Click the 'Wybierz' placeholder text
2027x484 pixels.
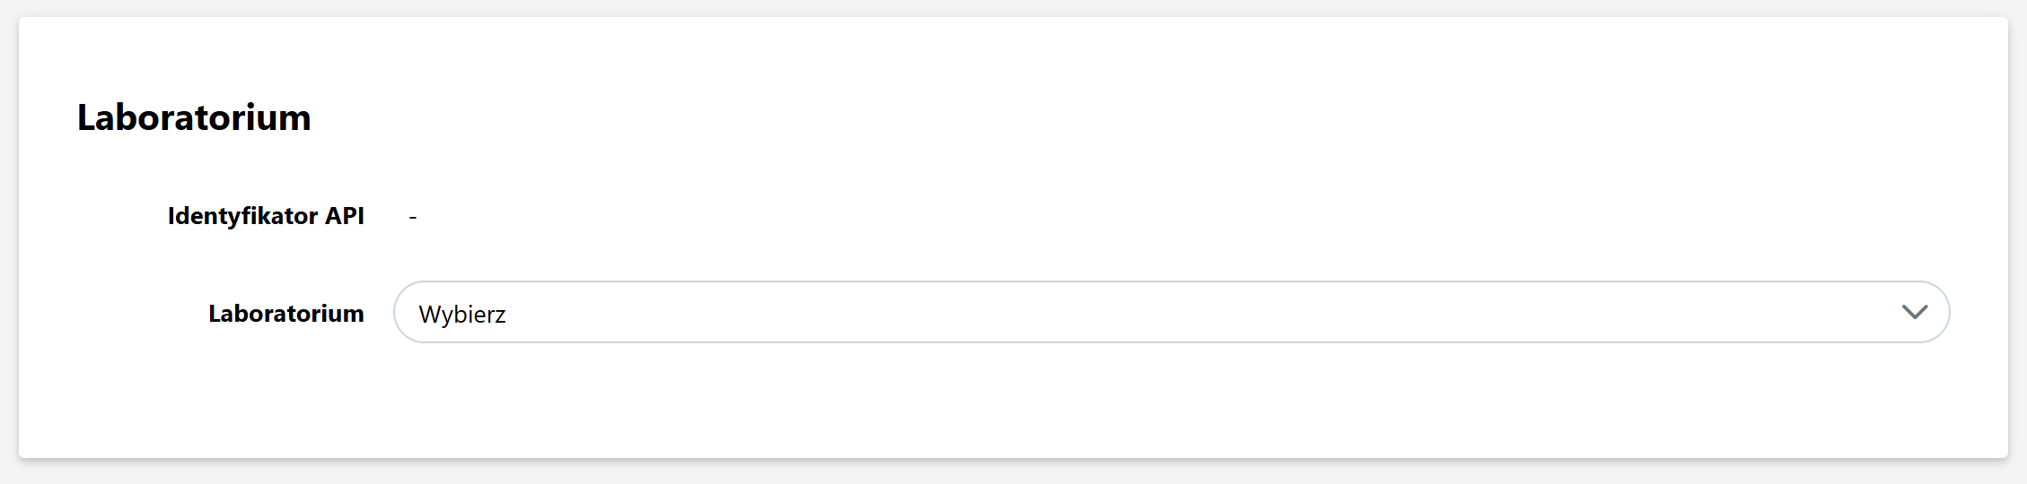(x=462, y=315)
